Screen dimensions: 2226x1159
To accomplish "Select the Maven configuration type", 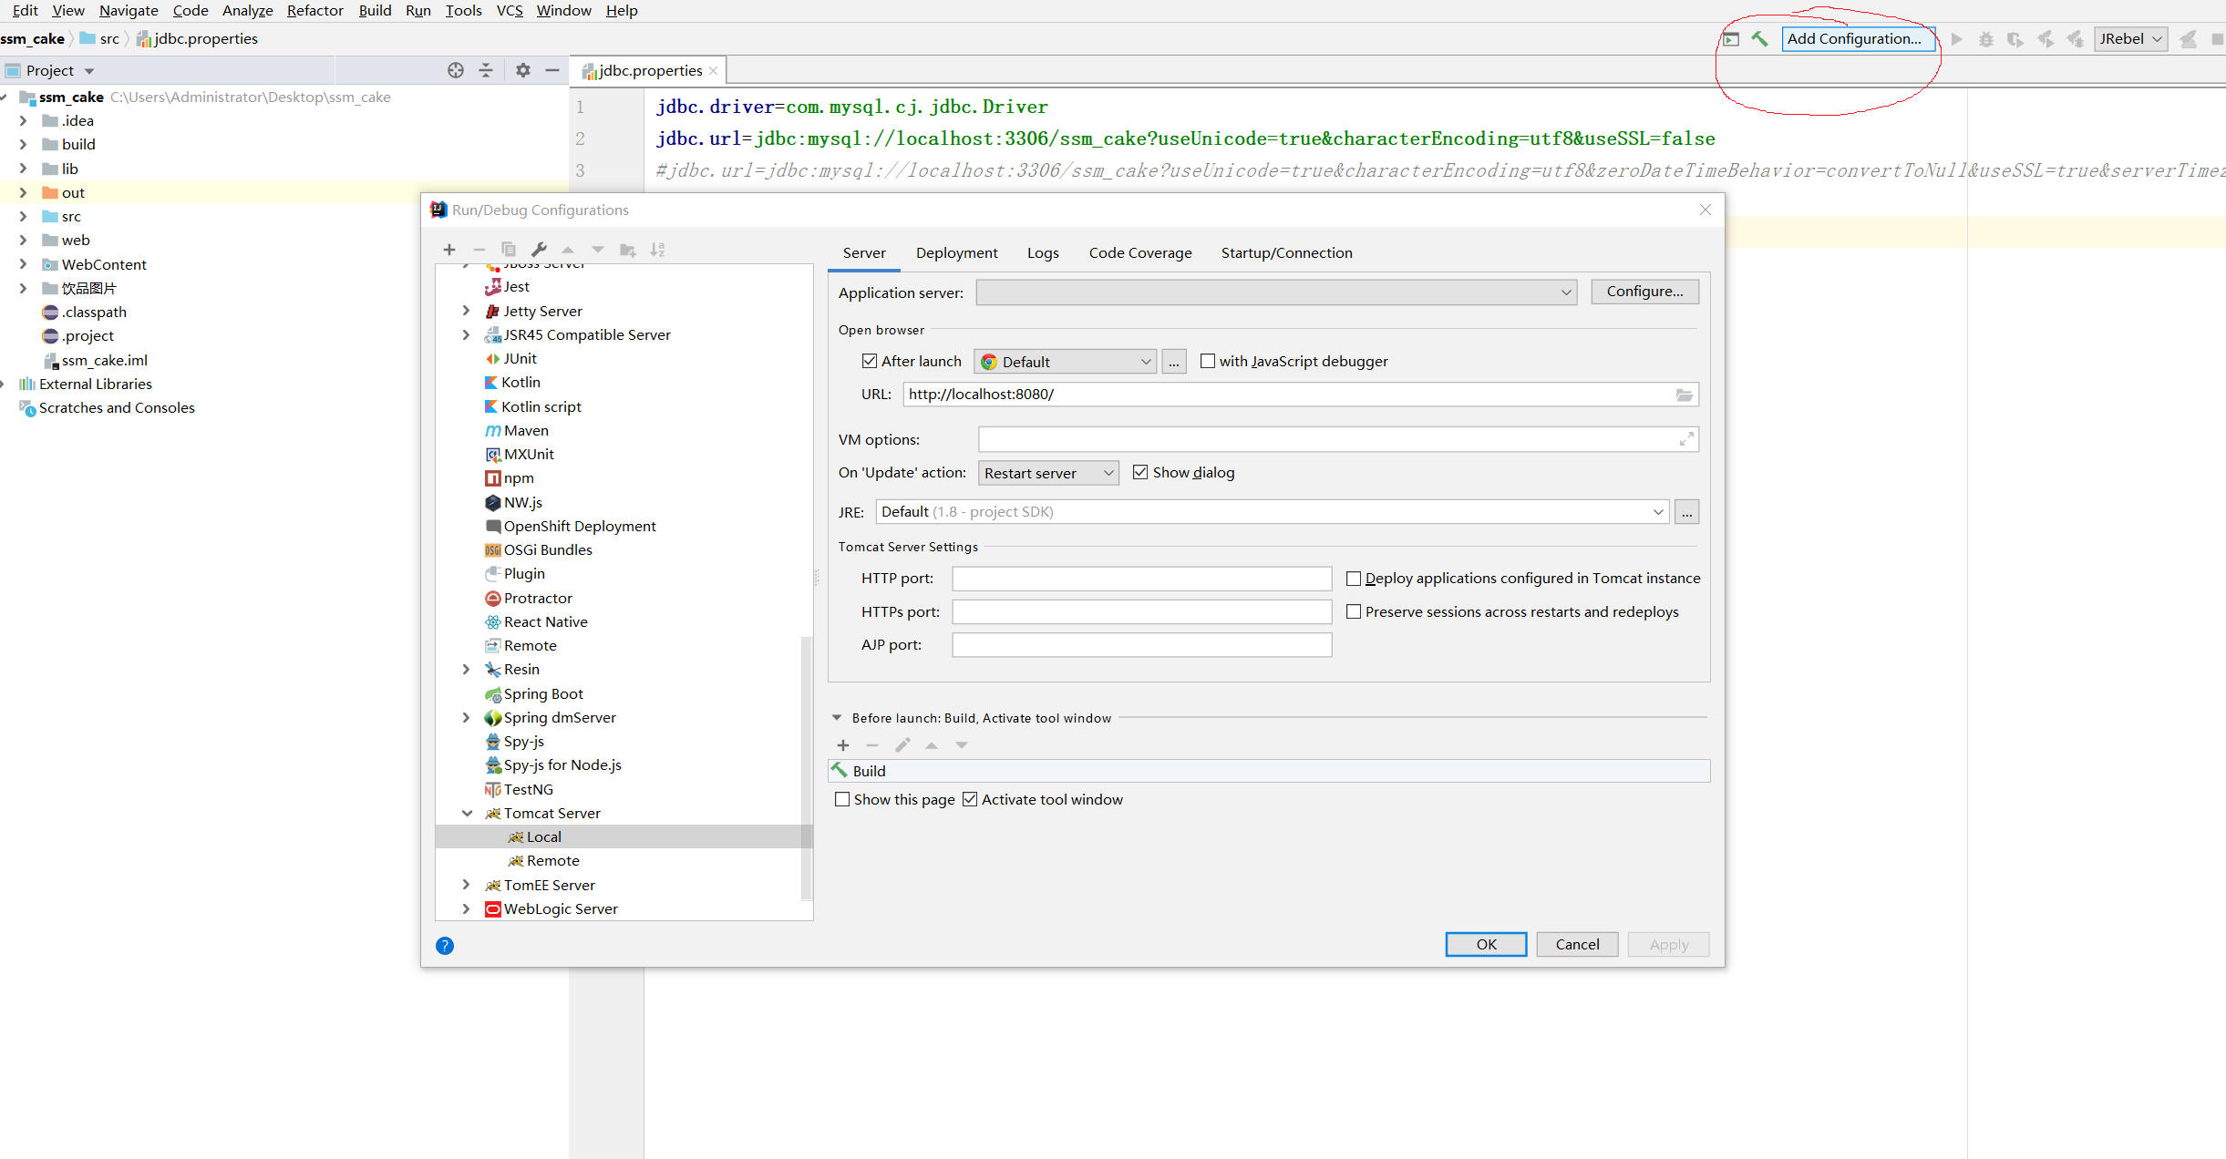I will click(526, 430).
